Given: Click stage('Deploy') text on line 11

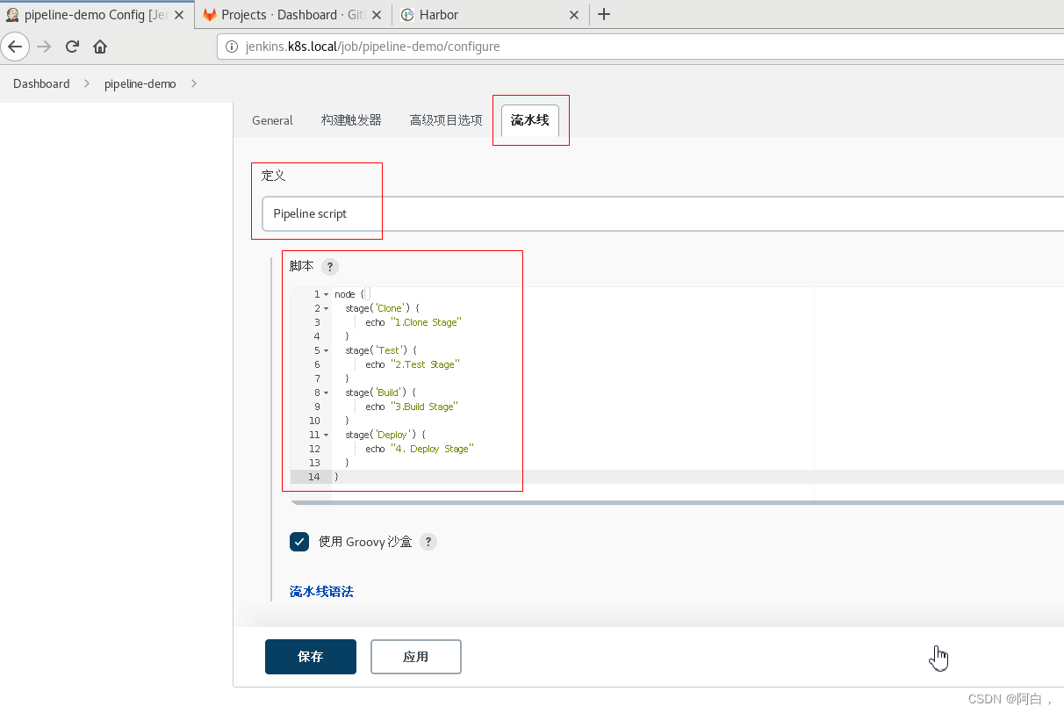Looking at the screenshot, I should click(383, 436).
